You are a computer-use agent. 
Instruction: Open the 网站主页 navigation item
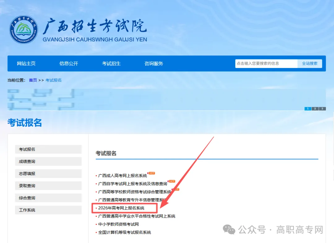26,63
